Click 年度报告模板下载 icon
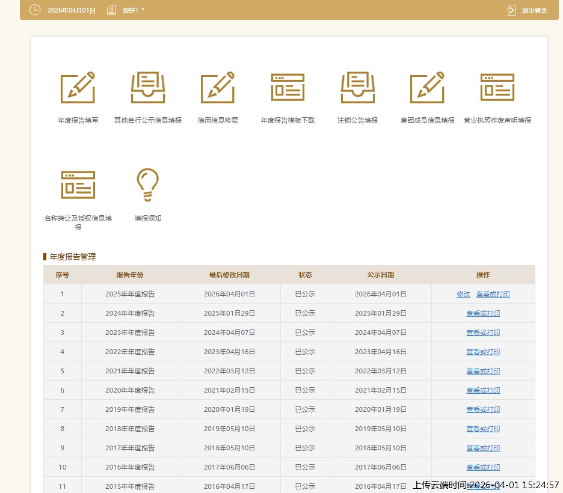The height and width of the screenshot is (493, 563). [x=288, y=88]
